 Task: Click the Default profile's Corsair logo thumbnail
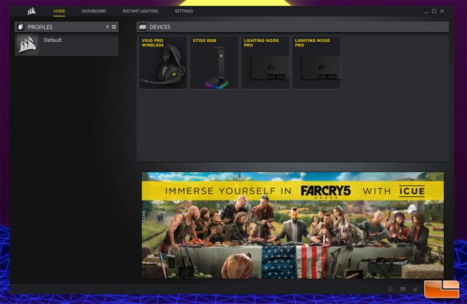(28, 44)
